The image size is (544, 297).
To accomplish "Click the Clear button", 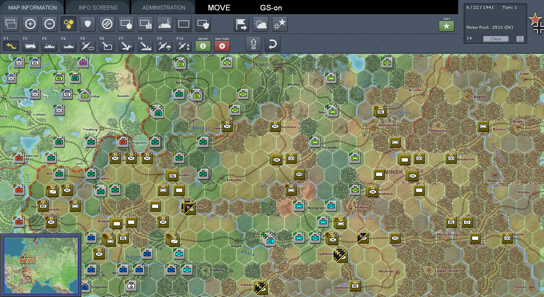I will 496,39.
